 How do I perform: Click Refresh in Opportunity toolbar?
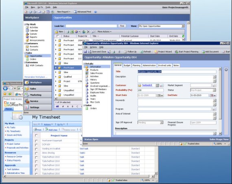pyautogui.click(x=146, y=52)
